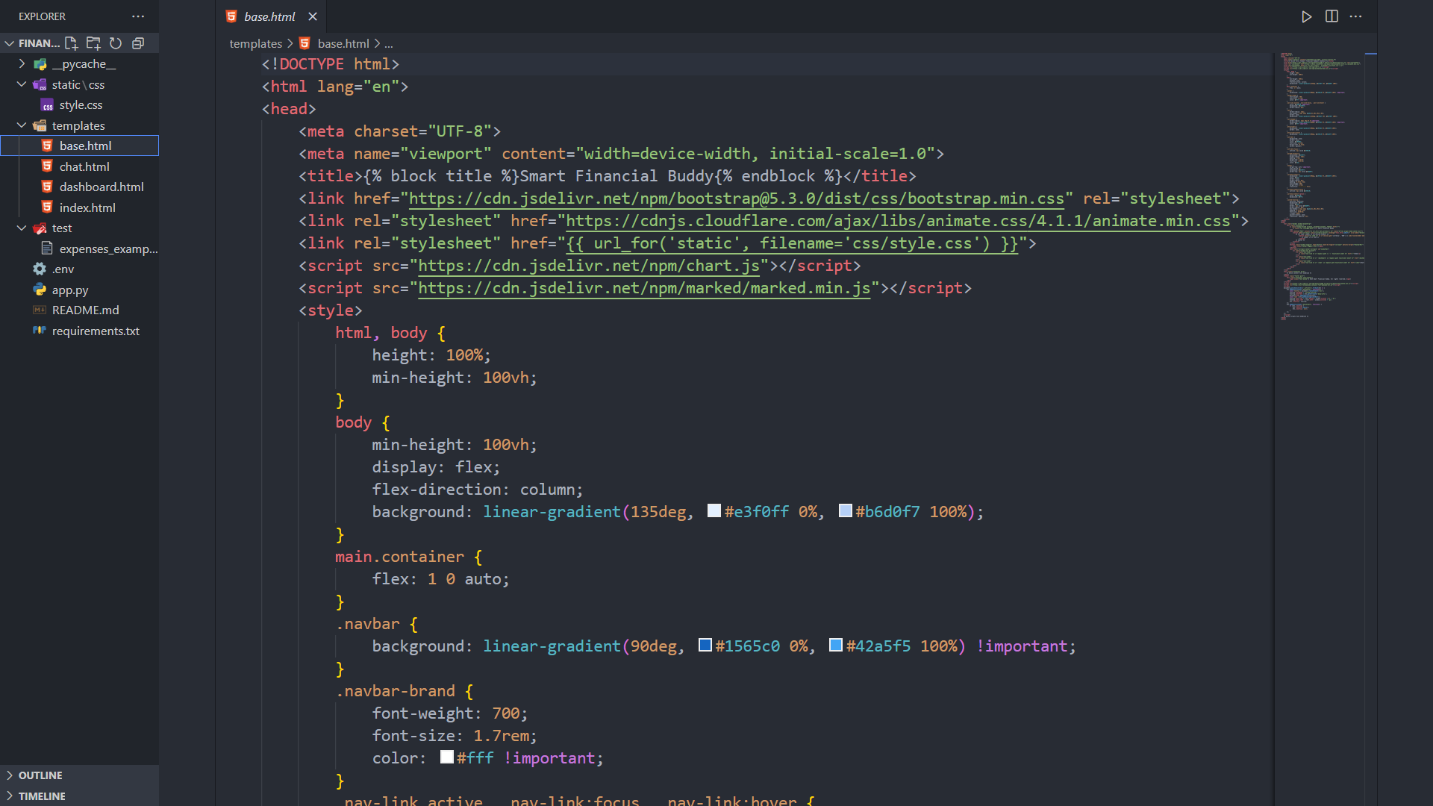Open app.py in the Explorer
Image resolution: width=1433 pixels, height=806 pixels.
click(x=70, y=290)
